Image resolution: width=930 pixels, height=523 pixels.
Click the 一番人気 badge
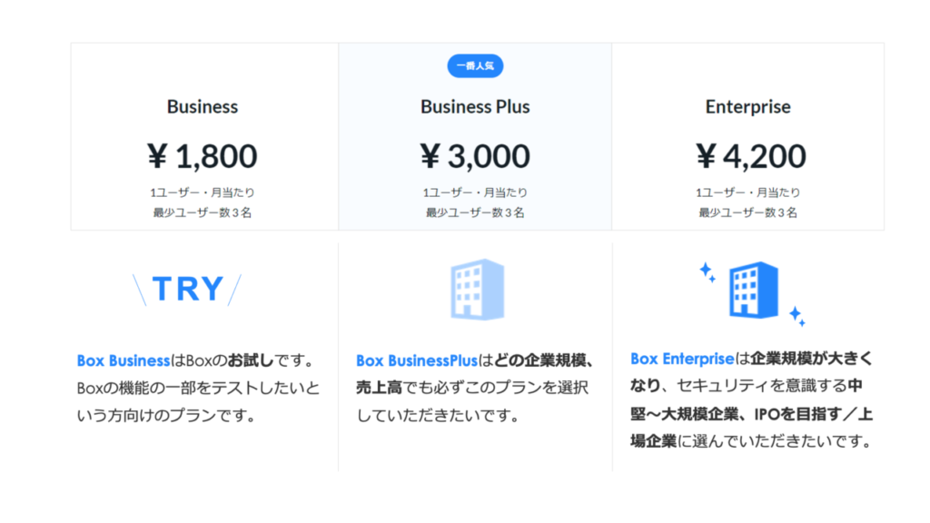[x=475, y=65]
